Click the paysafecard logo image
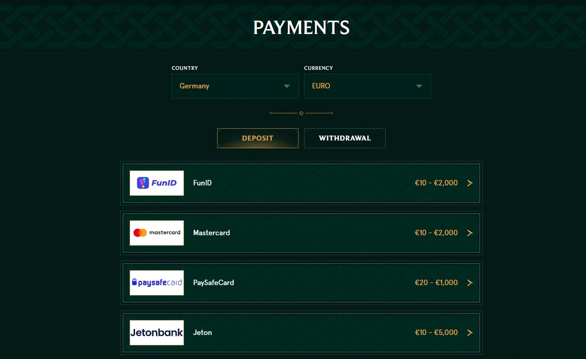The height and width of the screenshot is (359, 586). 157,283
